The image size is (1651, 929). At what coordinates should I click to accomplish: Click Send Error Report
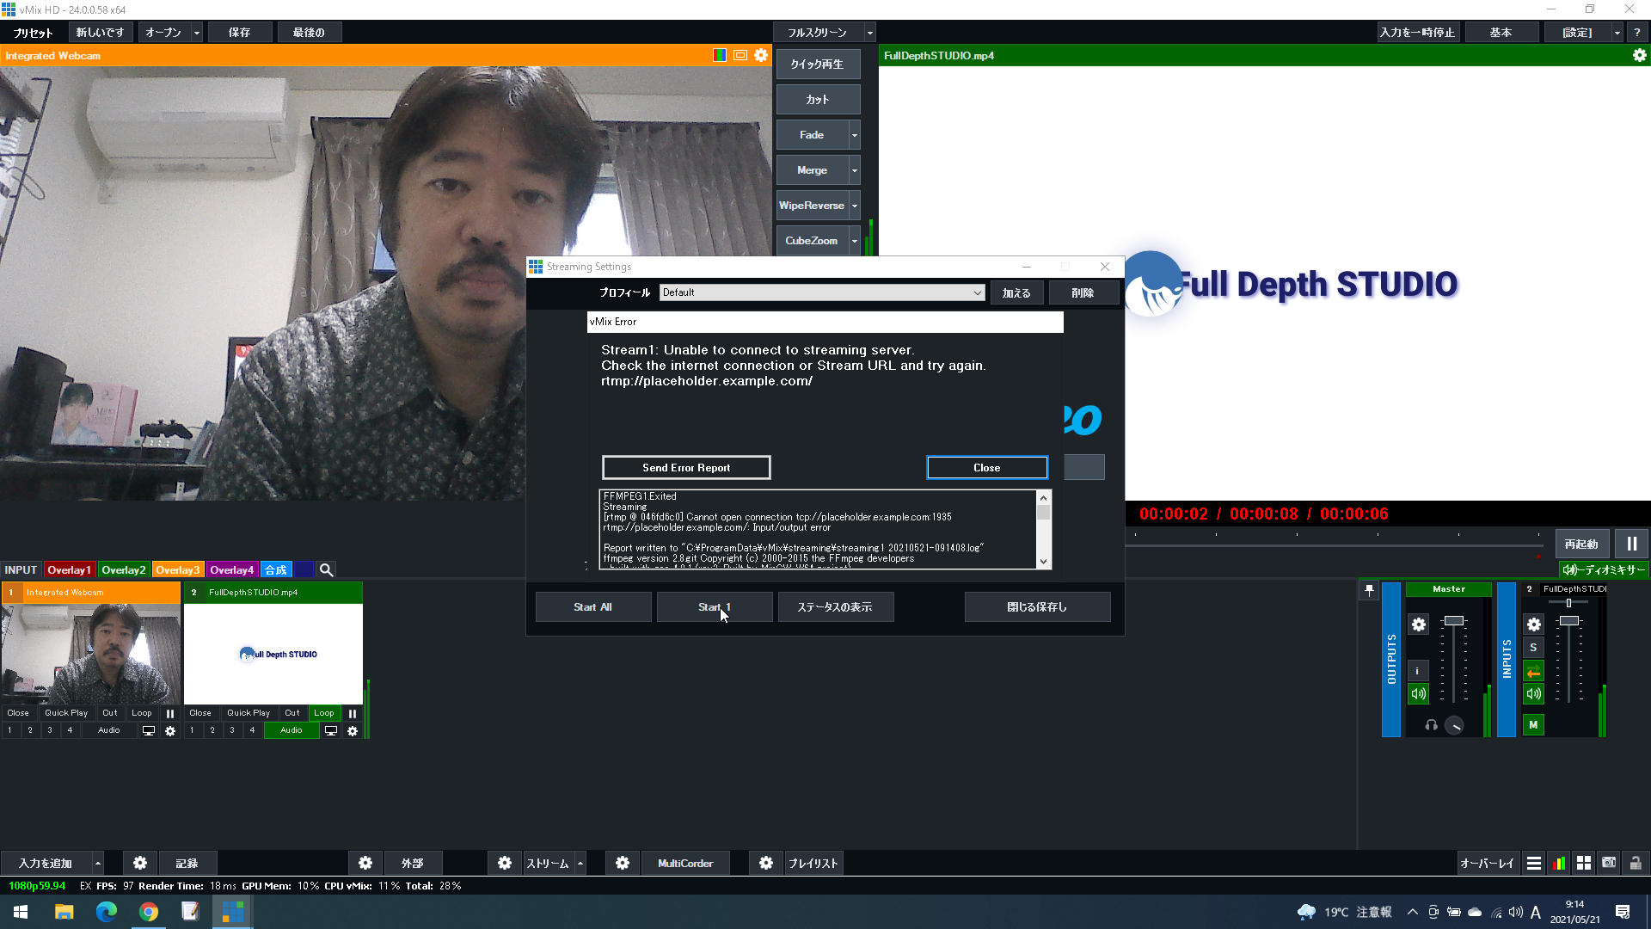pyautogui.click(x=685, y=467)
